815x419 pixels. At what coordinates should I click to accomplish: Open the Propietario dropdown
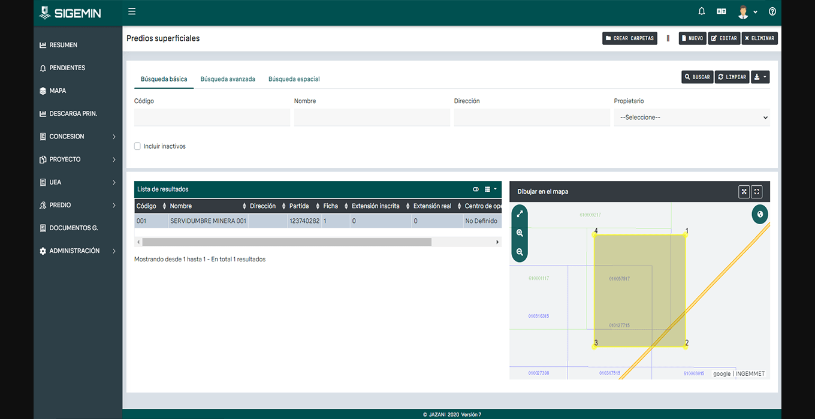click(692, 117)
